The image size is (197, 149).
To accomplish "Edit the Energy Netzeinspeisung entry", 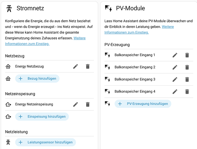I will [x=76, y=105].
